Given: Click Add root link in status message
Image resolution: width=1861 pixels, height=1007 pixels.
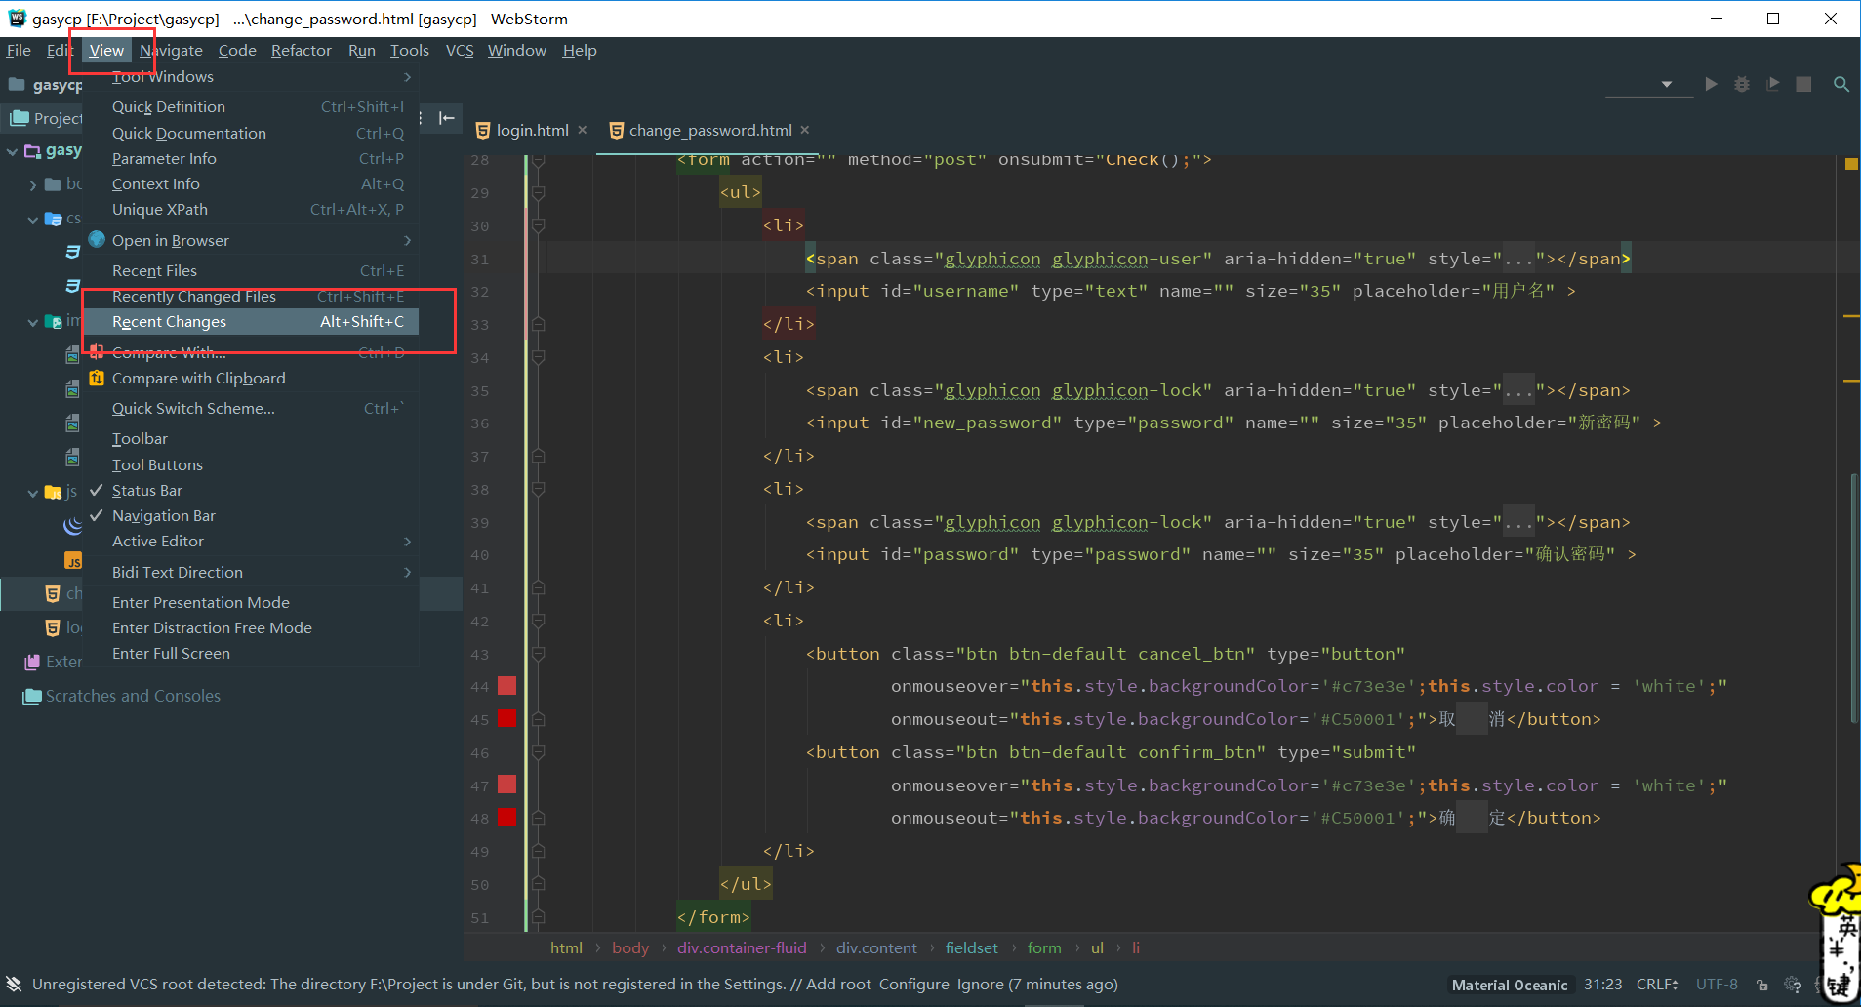Looking at the screenshot, I should [837, 984].
